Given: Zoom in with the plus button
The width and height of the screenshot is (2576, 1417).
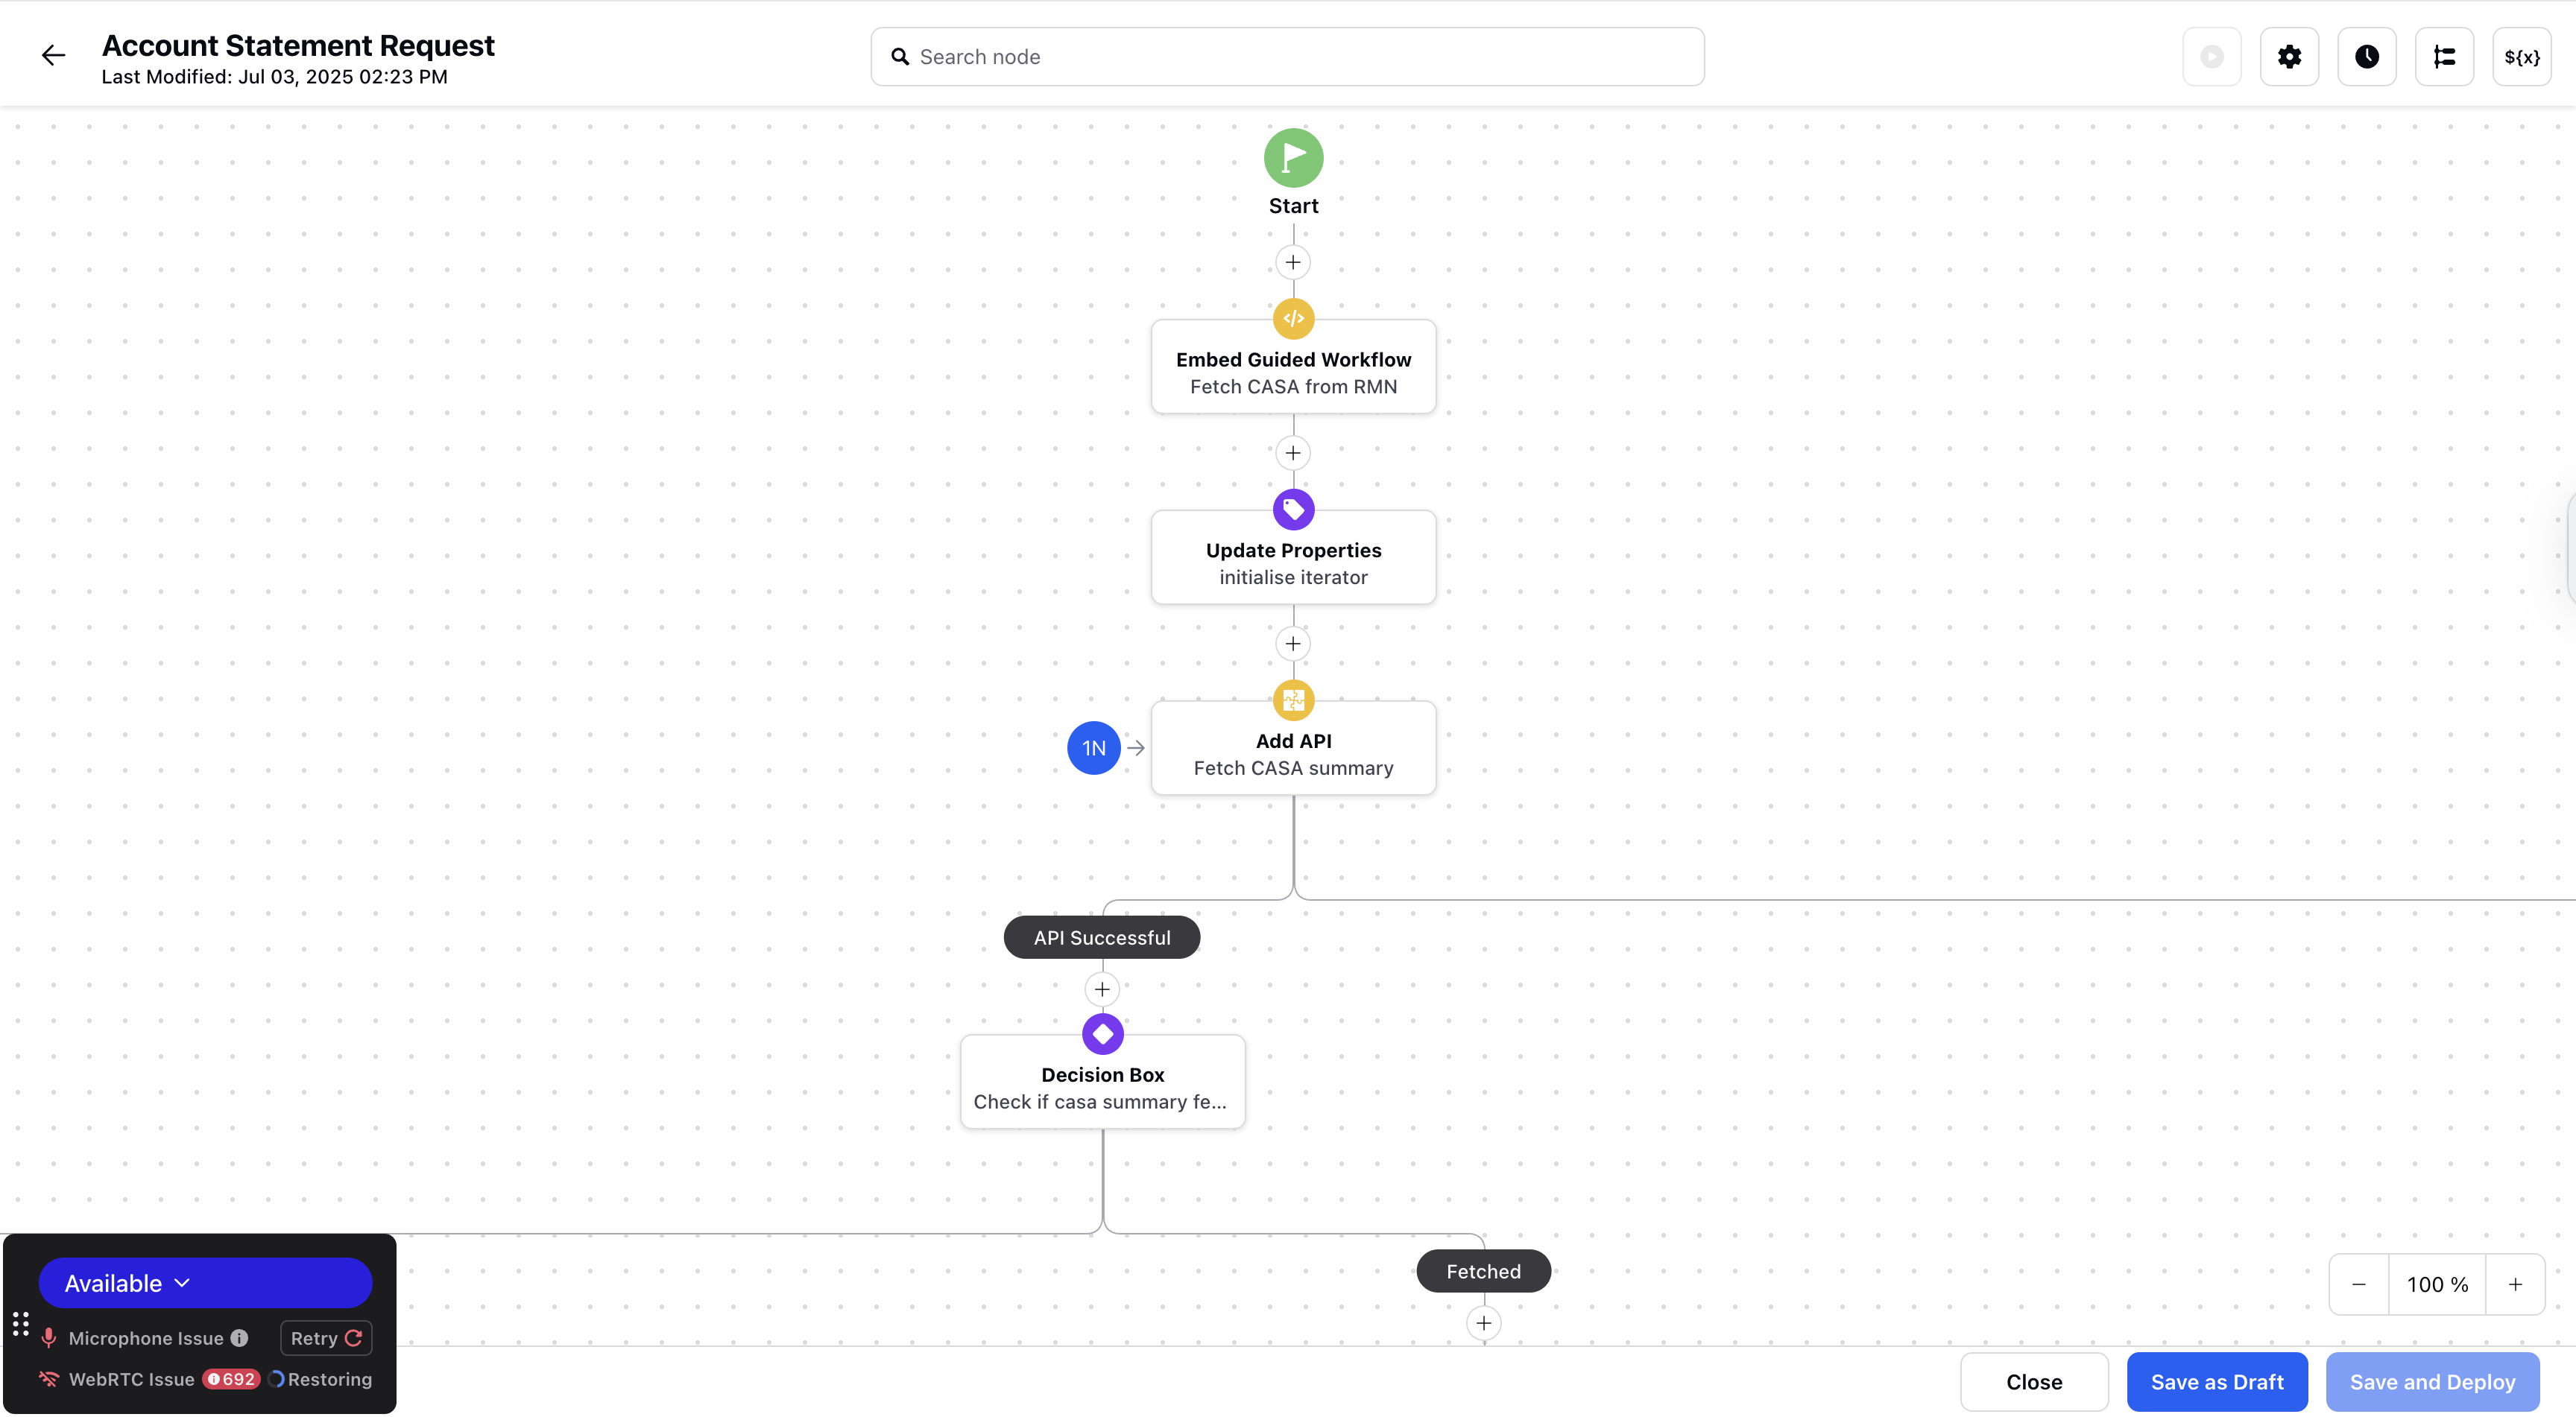Looking at the screenshot, I should pyautogui.click(x=2515, y=1284).
